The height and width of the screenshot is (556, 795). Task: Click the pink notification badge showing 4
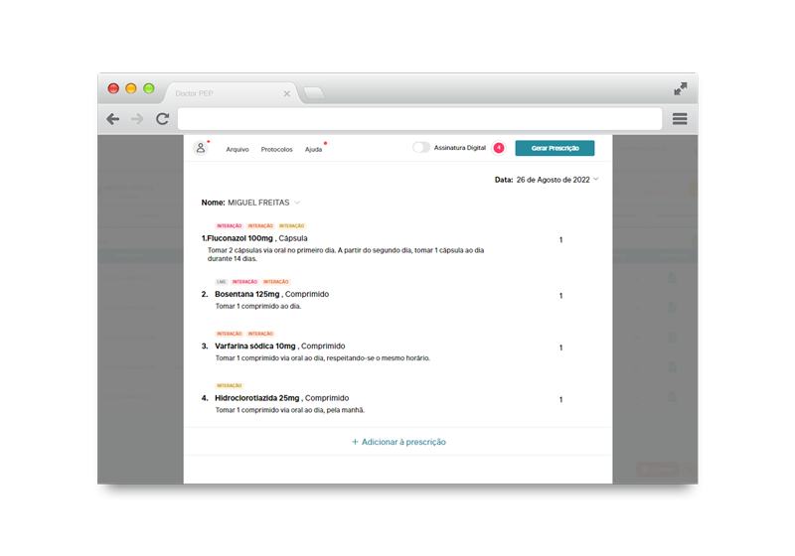tap(499, 148)
